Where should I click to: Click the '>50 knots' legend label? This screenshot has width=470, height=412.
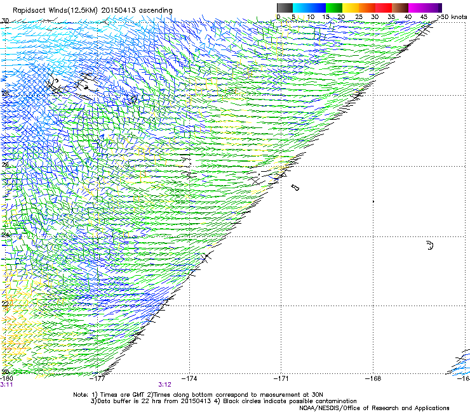click(452, 17)
